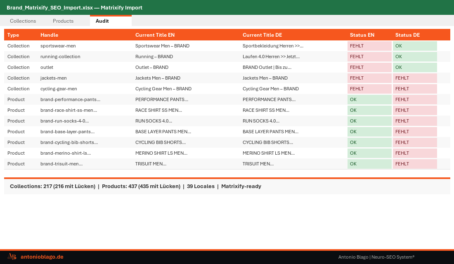Open the antonioblago.de link
Screen dimensions: 454x264
42,257
